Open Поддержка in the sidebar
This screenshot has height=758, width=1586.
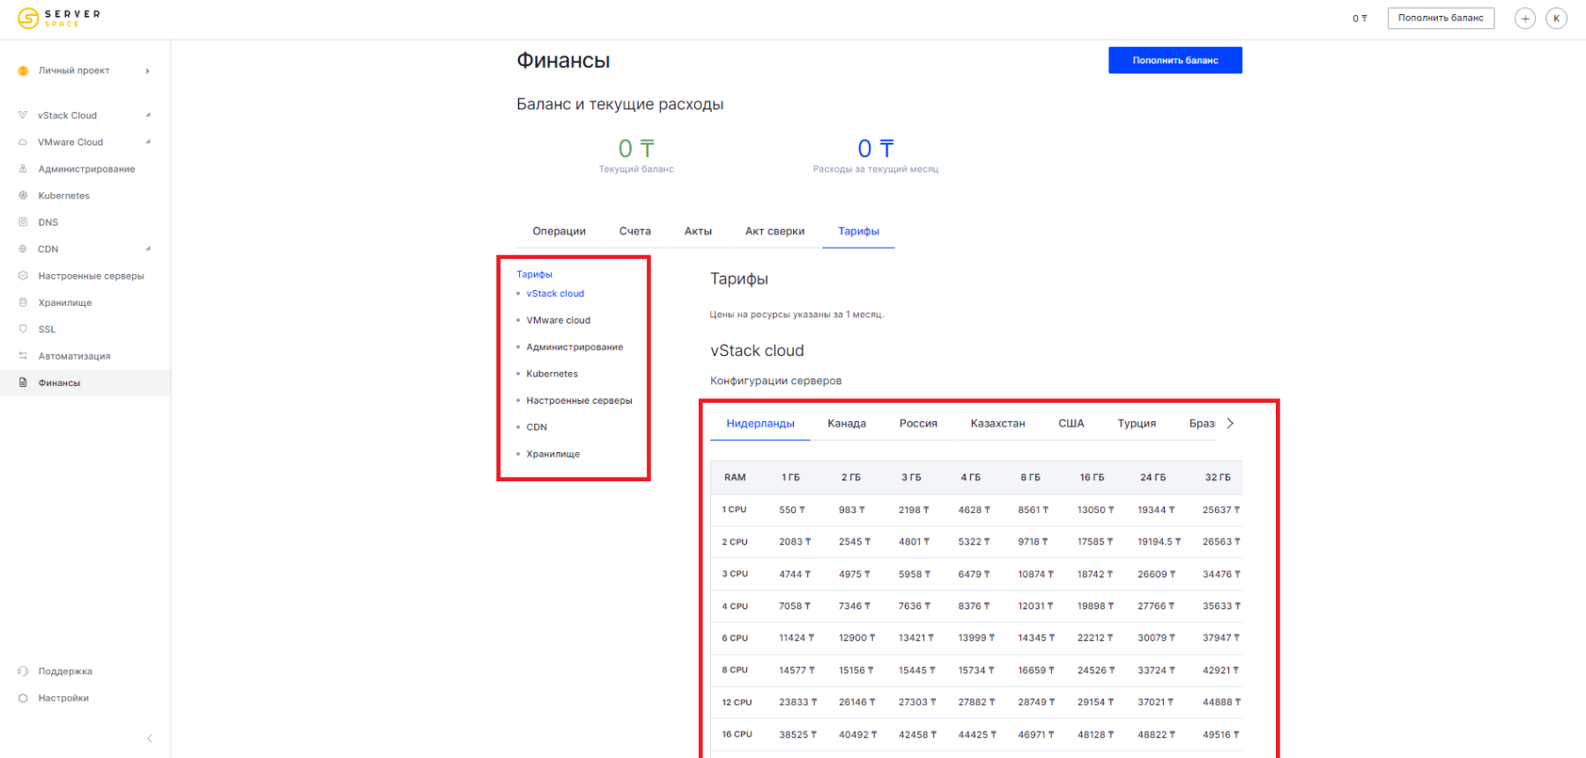point(65,672)
